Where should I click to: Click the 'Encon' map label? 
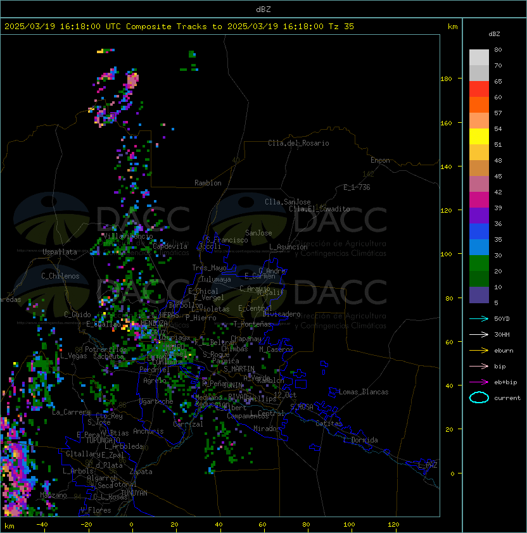(380, 160)
